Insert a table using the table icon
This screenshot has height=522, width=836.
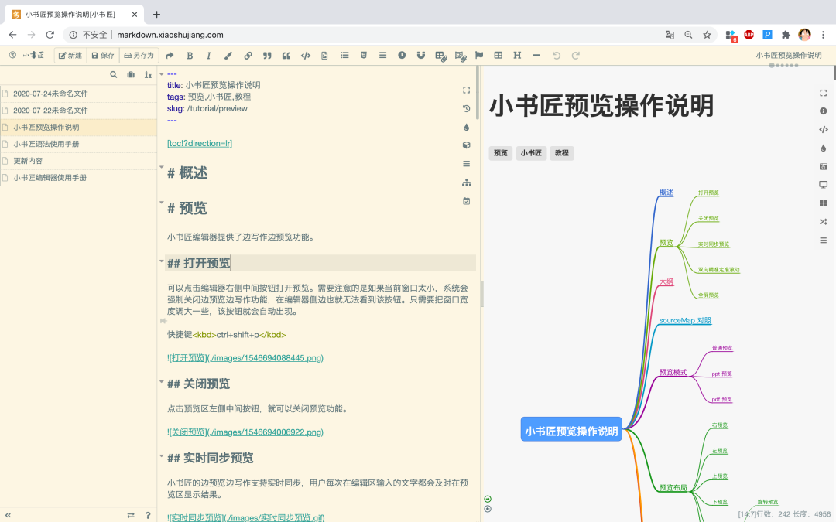(498, 56)
